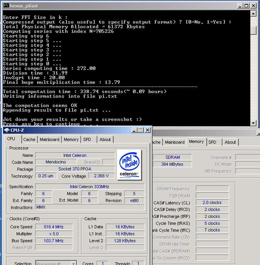Select About tab in background CPU-Z window
Screen dimensions: 260x265
pyautogui.click(x=230, y=142)
